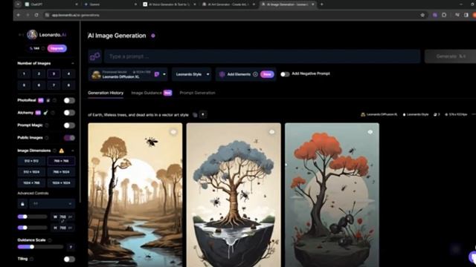
Task: Click the purple dot beside AI Image Generation
Action: click(153, 36)
